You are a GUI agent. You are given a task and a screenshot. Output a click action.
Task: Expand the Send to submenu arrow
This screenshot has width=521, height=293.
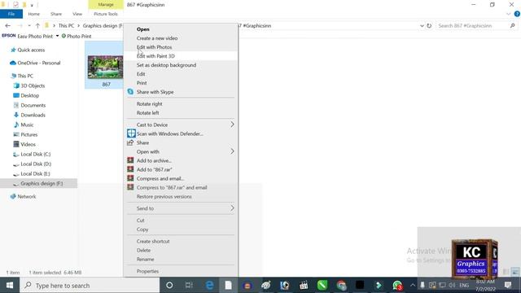232,208
